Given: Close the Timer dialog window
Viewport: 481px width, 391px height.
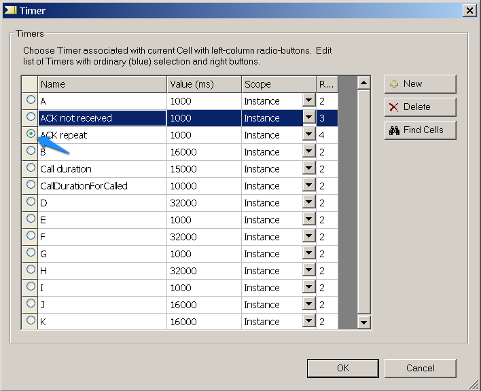Looking at the screenshot, I should 469,10.
